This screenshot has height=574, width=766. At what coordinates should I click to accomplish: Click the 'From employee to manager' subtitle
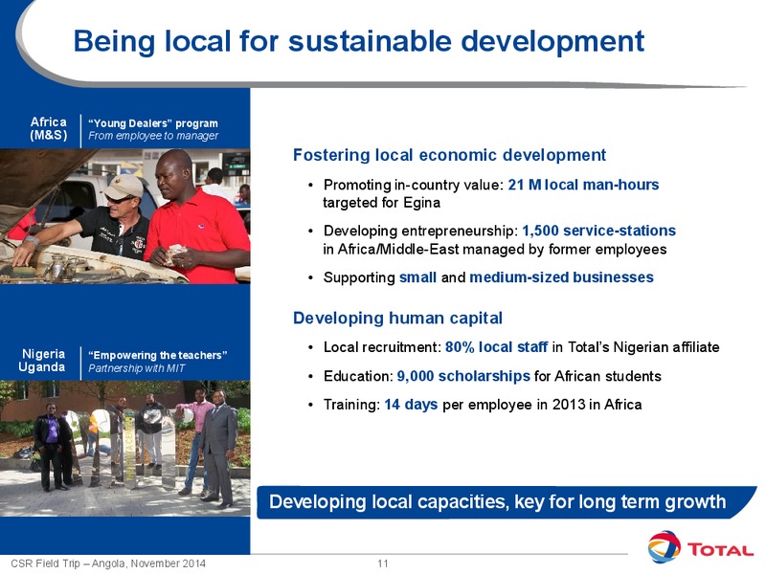click(153, 136)
